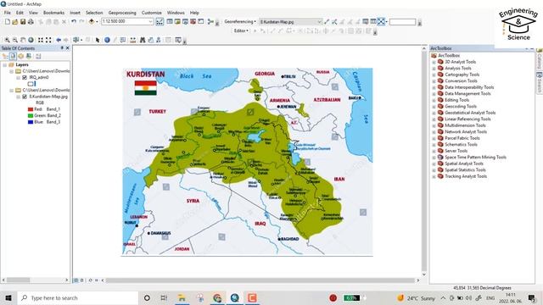Click the Blue Band_3 color swatch
543x305 pixels.
[x=31, y=122]
